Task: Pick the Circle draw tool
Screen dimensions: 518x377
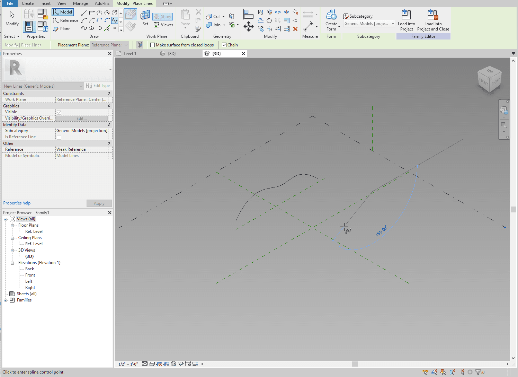Action: (x=115, y=12)
